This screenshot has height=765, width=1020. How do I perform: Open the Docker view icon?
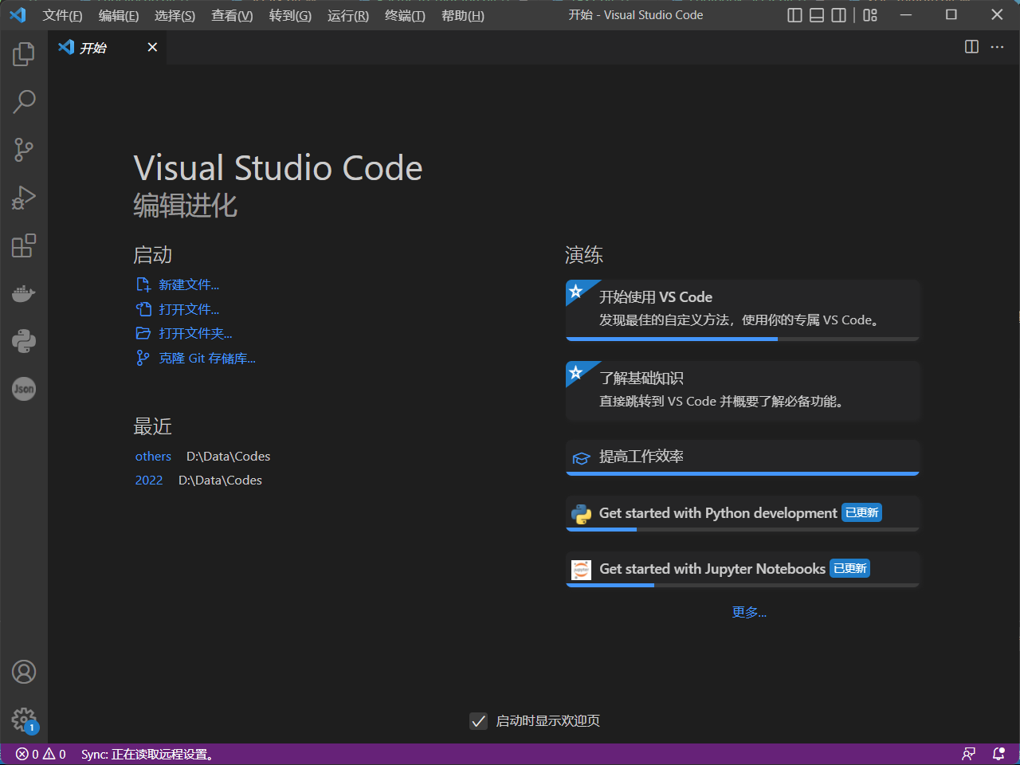[x=24, y=293]
